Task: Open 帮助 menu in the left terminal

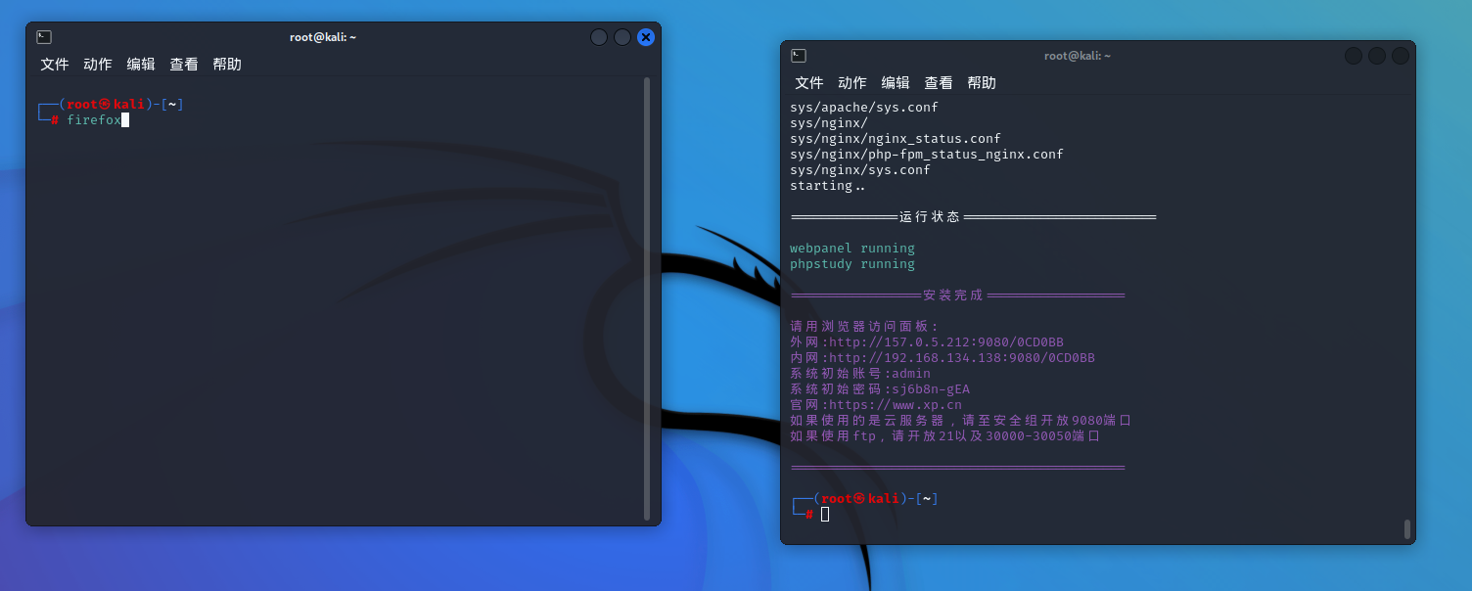Action: (x=227, y=64)
